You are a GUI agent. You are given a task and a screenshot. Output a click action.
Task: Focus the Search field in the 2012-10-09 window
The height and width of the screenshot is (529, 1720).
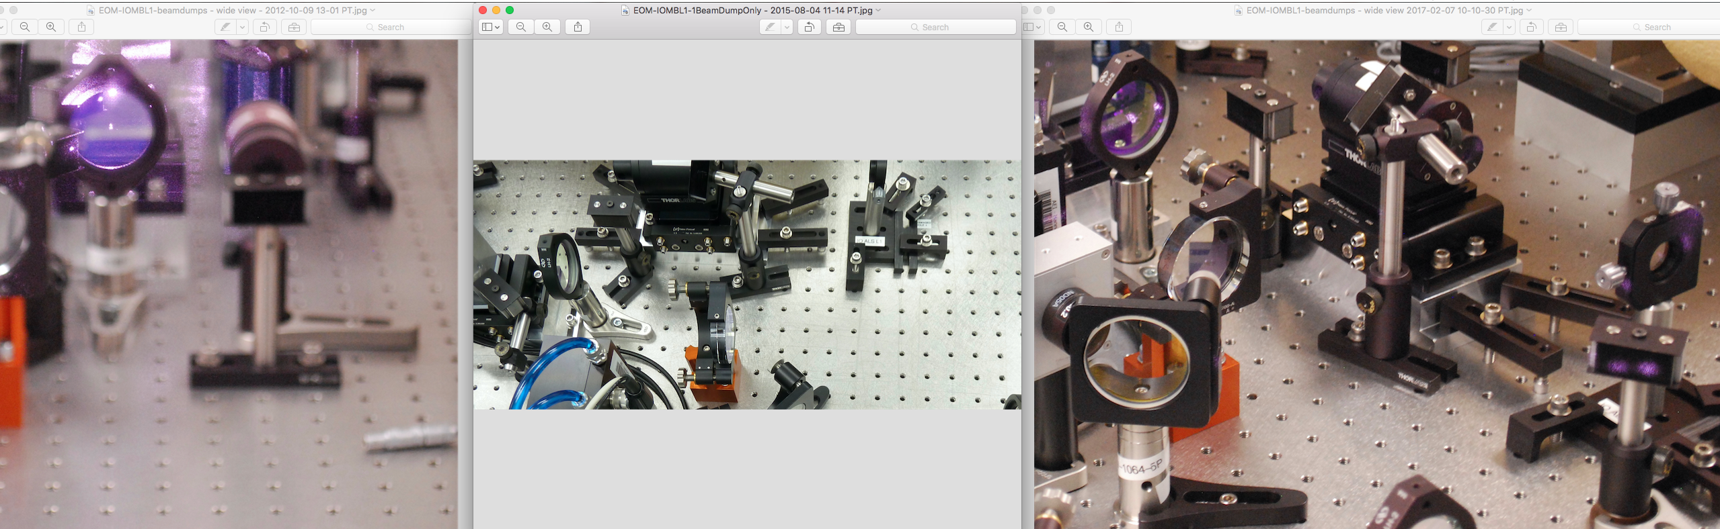391,27
